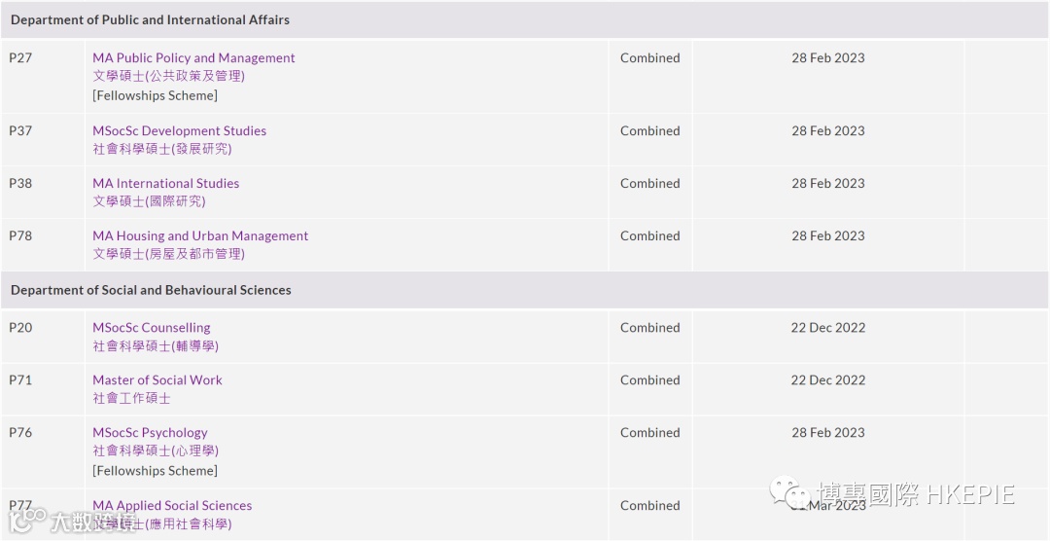Image resolution: width=1050 pixels, height=541 pixels.
Task: Select the MSocSc Counselling programme link
Action: click(151, 328)
